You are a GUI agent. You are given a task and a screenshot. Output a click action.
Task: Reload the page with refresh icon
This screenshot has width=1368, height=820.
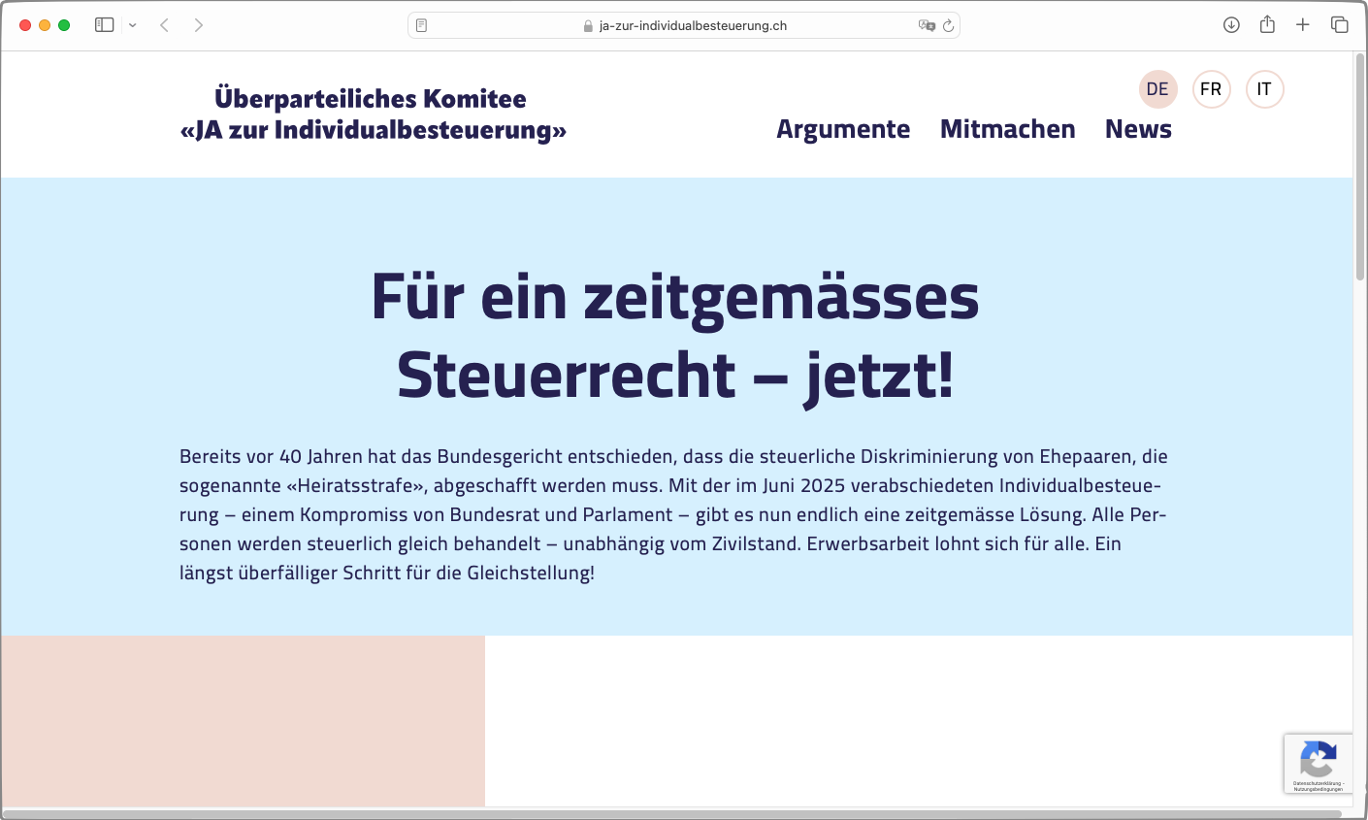[948, 25]
